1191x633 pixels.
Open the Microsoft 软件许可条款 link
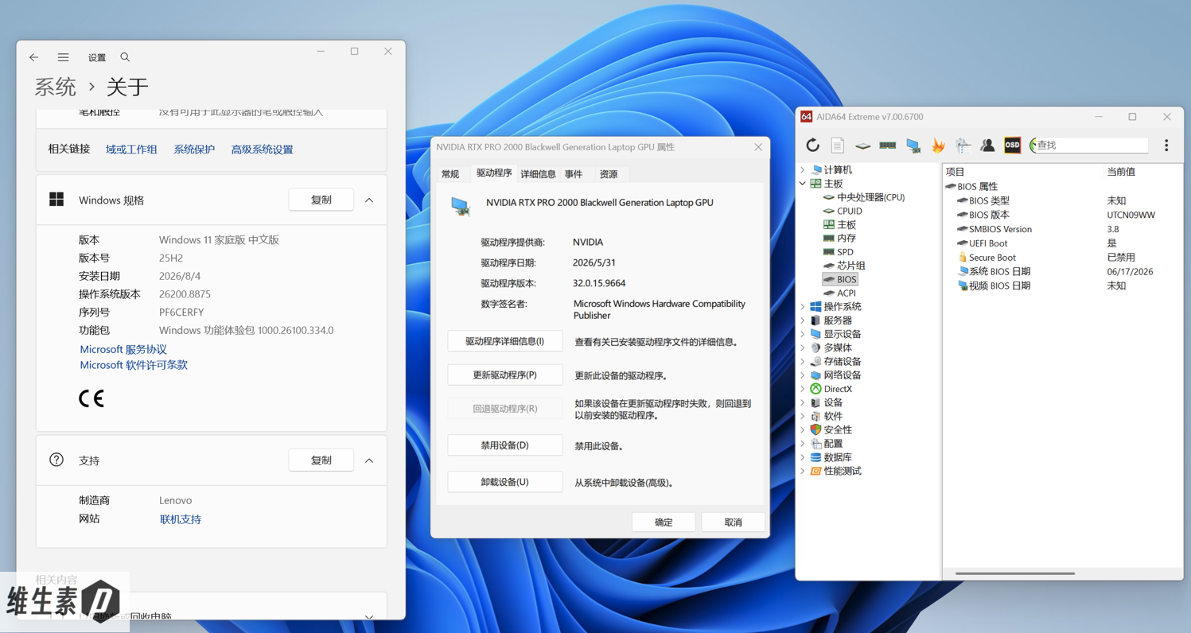[x=134, y=365]
